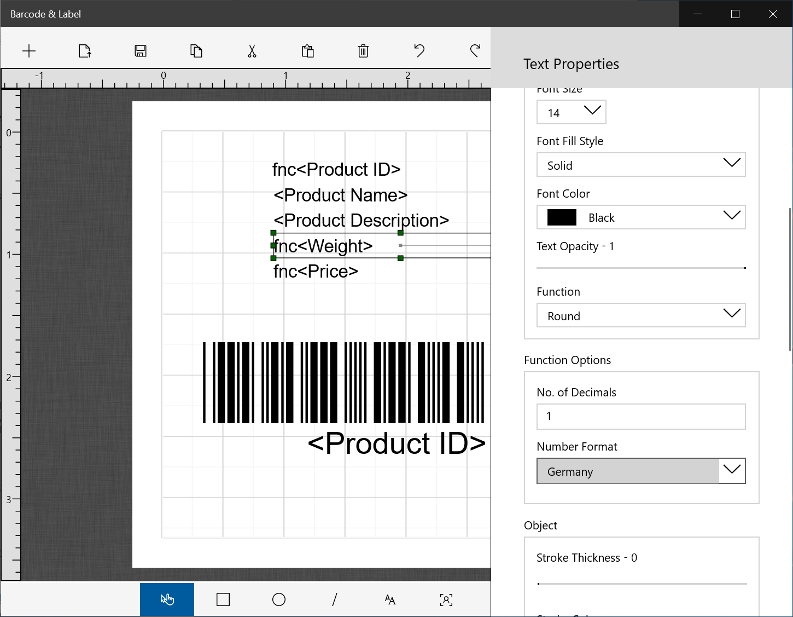Select the <Product Name> text object

(340, 195)
